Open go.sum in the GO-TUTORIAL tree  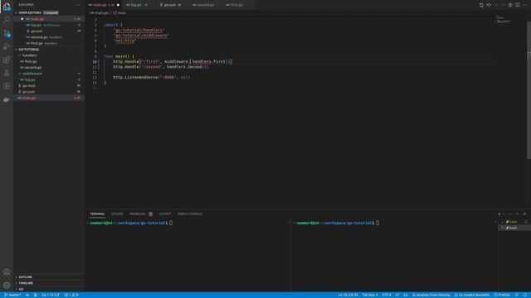[x=49, y=92]
